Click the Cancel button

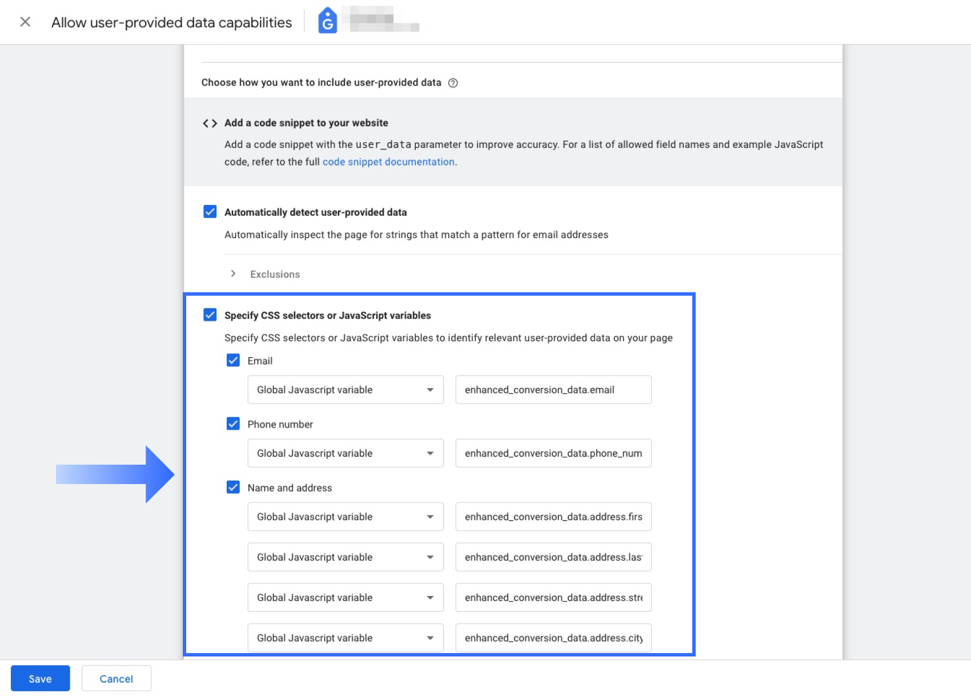(x=116, y=678)
